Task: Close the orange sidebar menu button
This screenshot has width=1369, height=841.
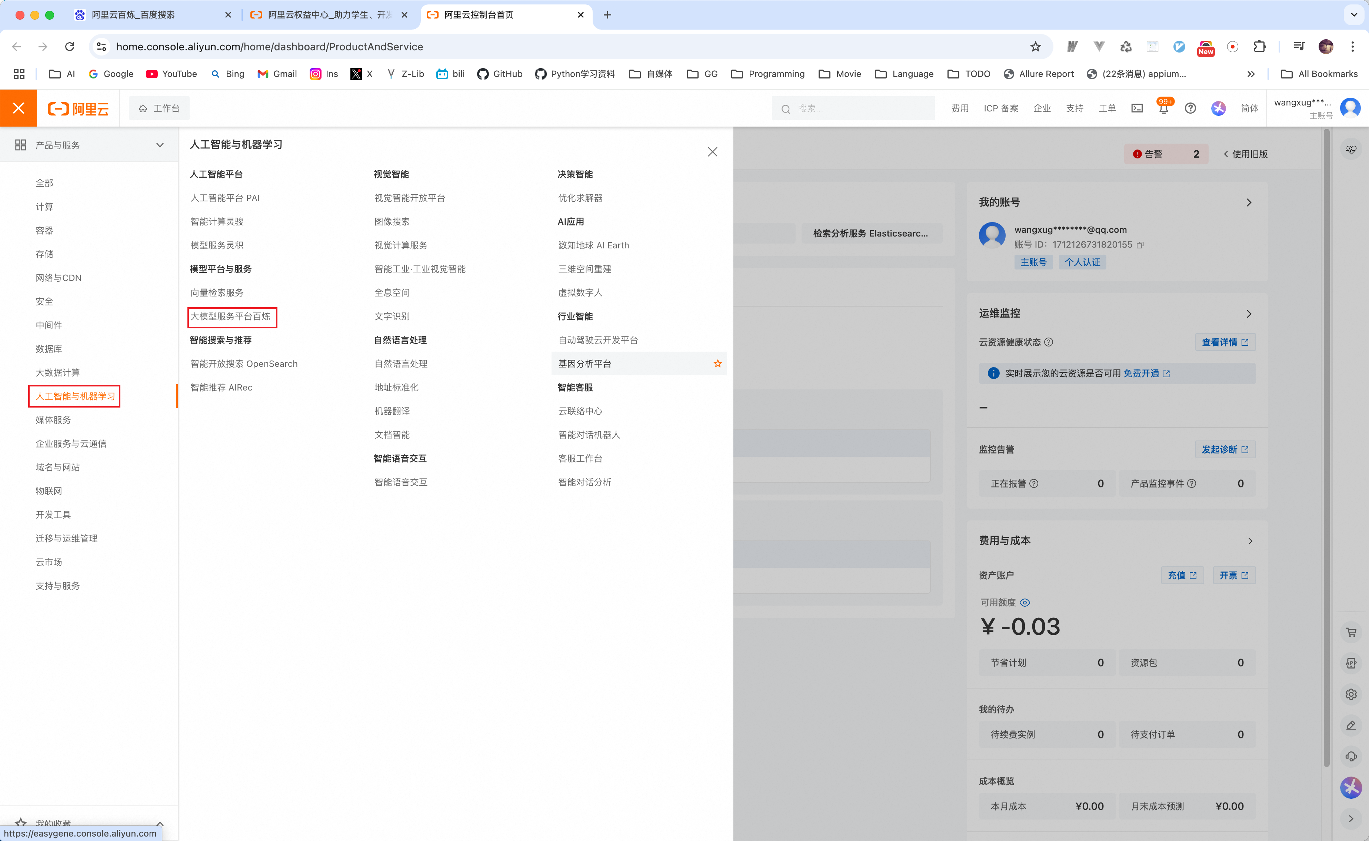Action: [19, 108]
